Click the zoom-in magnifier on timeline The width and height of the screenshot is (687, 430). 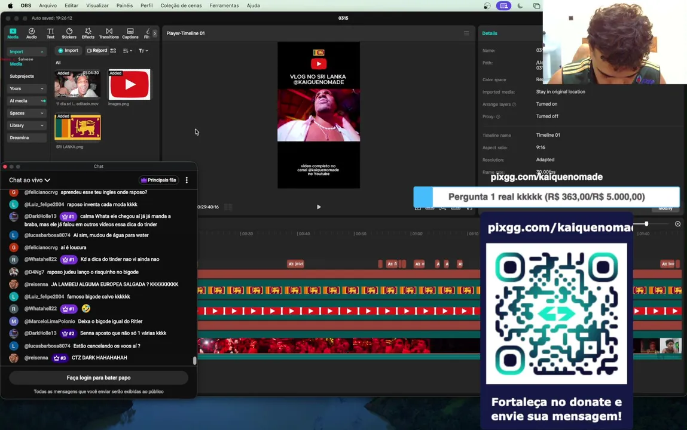[x=677, y=224]
